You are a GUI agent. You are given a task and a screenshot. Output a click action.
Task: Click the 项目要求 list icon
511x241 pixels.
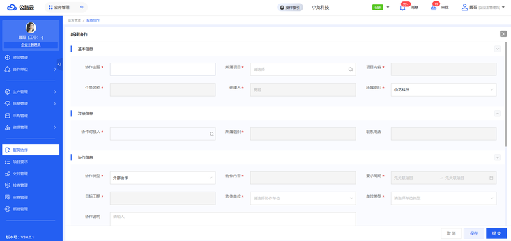(x=8, y=162)
